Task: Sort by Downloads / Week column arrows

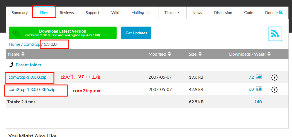Action: tap(269, 54)
